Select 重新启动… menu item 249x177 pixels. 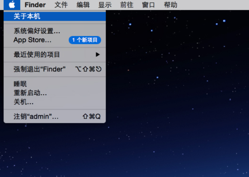55,93
